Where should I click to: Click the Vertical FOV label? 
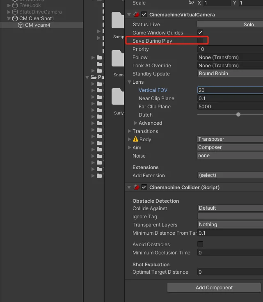[153, 90]
